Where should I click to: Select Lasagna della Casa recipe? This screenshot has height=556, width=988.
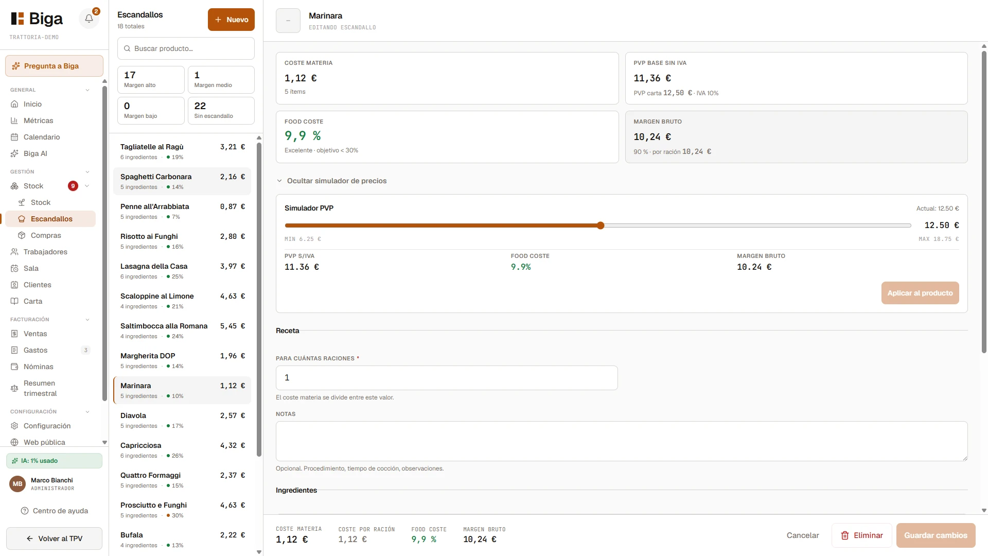click(182, 271)
